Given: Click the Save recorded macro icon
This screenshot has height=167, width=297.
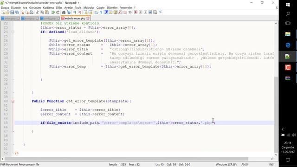Looking at the screenshot, I should point(155,13).
